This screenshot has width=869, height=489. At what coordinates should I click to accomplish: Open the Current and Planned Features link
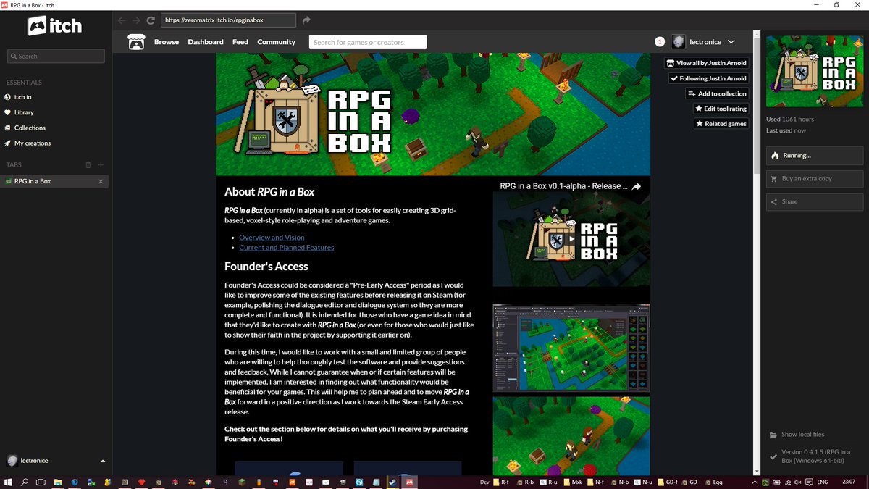[x=287, y=248]
